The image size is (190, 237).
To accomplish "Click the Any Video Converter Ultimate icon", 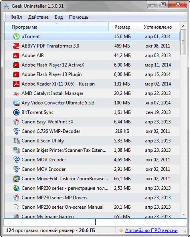I will pyautogui.click(x=16, y=103).
